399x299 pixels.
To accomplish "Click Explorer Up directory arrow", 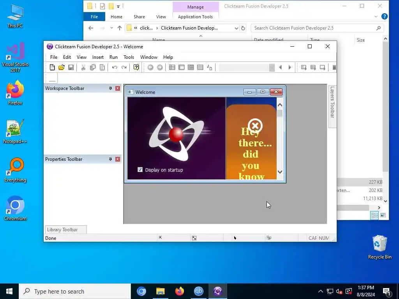I will [x=120, y=28].
